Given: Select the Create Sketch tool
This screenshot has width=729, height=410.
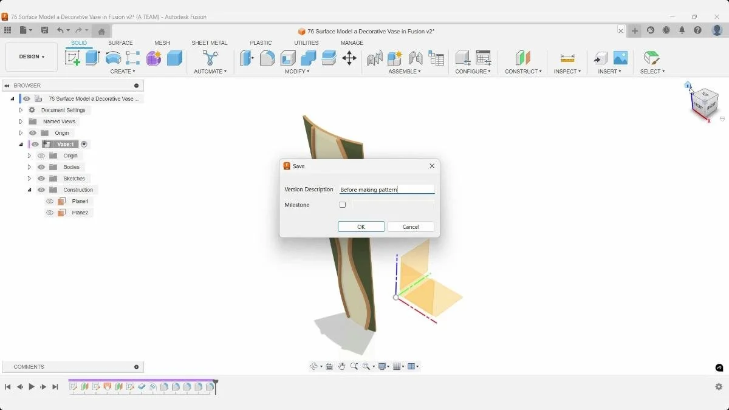Looking at the screenshot, I should [72, 58].
